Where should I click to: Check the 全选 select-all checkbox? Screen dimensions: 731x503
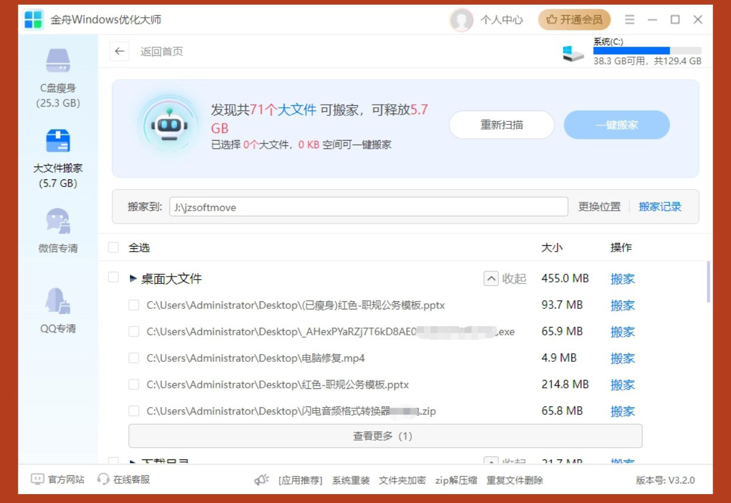[x=114, y=248]
